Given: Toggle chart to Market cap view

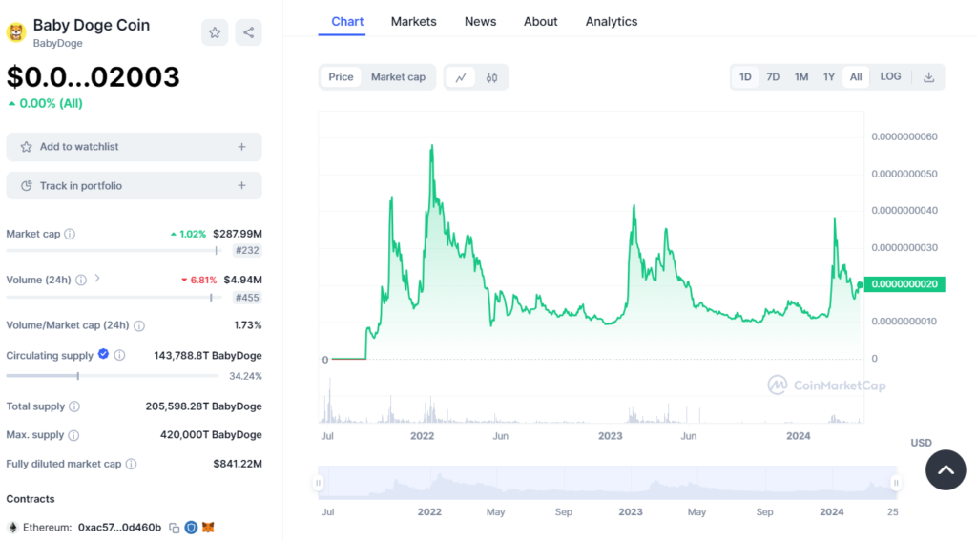Looking at the screenshot, I should [398, 77].
